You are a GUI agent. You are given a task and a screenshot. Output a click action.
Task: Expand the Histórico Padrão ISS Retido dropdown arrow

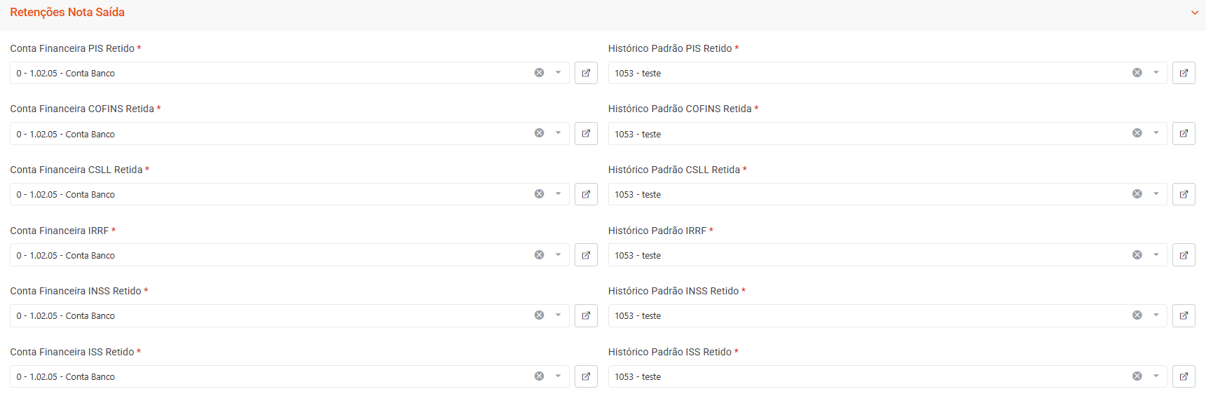pos(1156,376)
